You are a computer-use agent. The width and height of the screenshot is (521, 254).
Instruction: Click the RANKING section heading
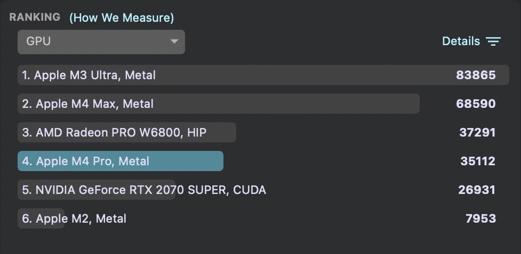pyautogui.click(x=35, y=17)
